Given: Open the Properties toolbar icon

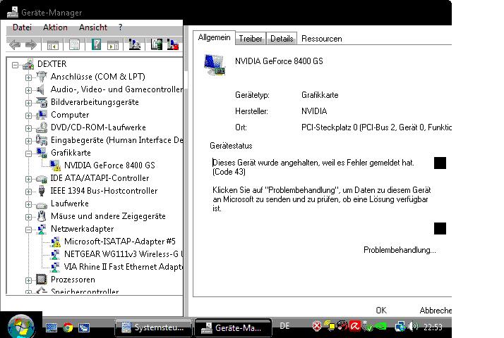Looking at the screenshot, I should coord(74,44).
